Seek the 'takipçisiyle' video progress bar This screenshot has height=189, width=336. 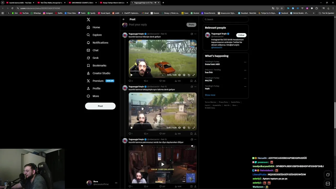[162, 124]
